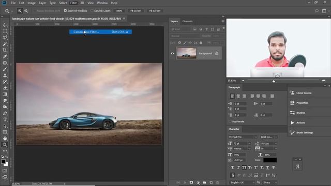Open font size 72 pt dropdown
The image size is (331, 186).
[249, 144]
